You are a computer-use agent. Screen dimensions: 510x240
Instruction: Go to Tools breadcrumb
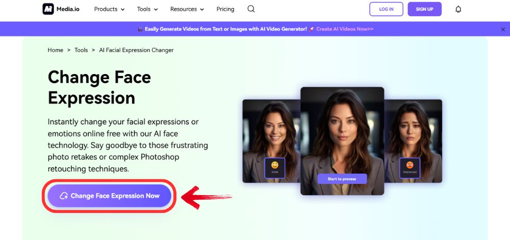point(81,50)
